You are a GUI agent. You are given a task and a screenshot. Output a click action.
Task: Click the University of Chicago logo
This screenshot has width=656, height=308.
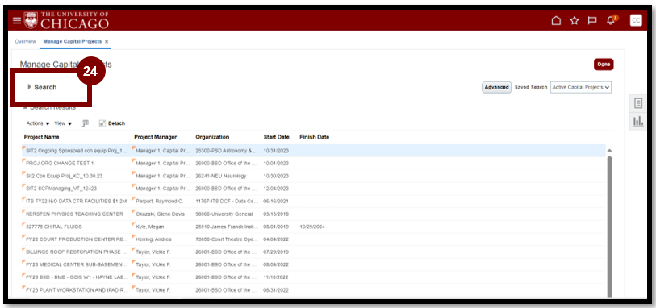66,20
